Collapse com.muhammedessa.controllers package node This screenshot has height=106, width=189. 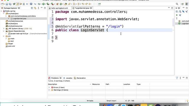click(6, 16)
